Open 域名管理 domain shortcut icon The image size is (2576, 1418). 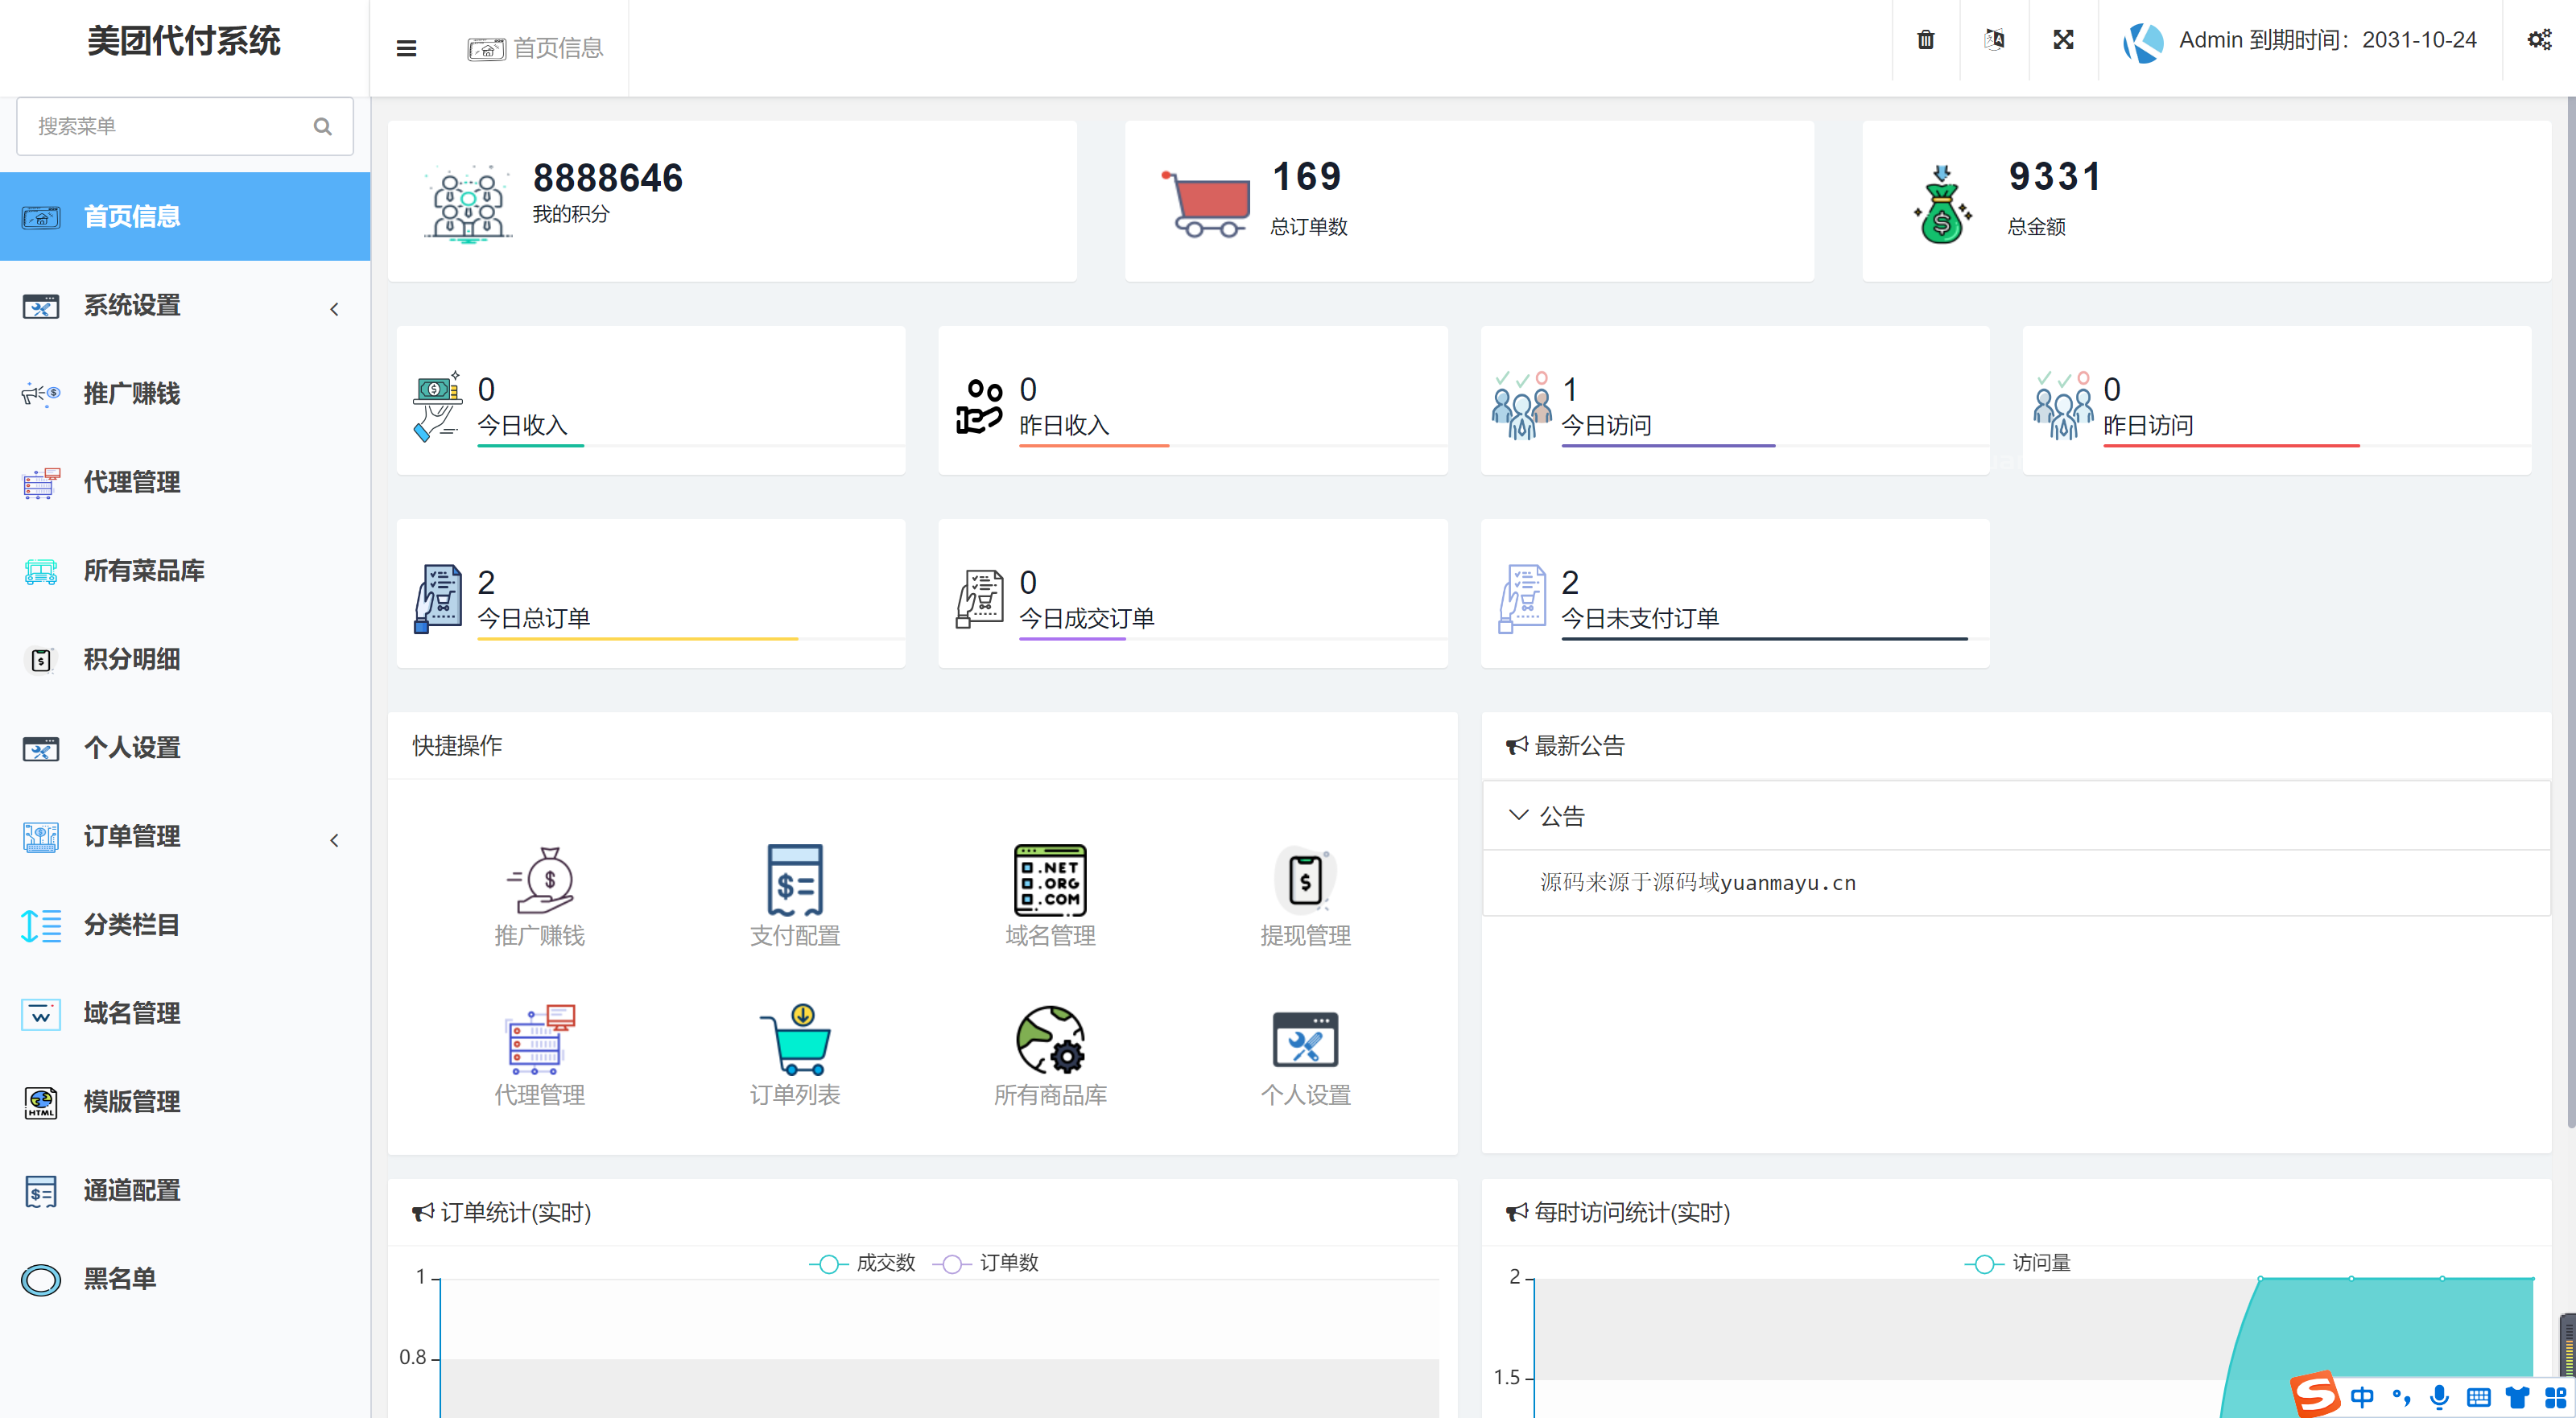tap(1050, 880)
